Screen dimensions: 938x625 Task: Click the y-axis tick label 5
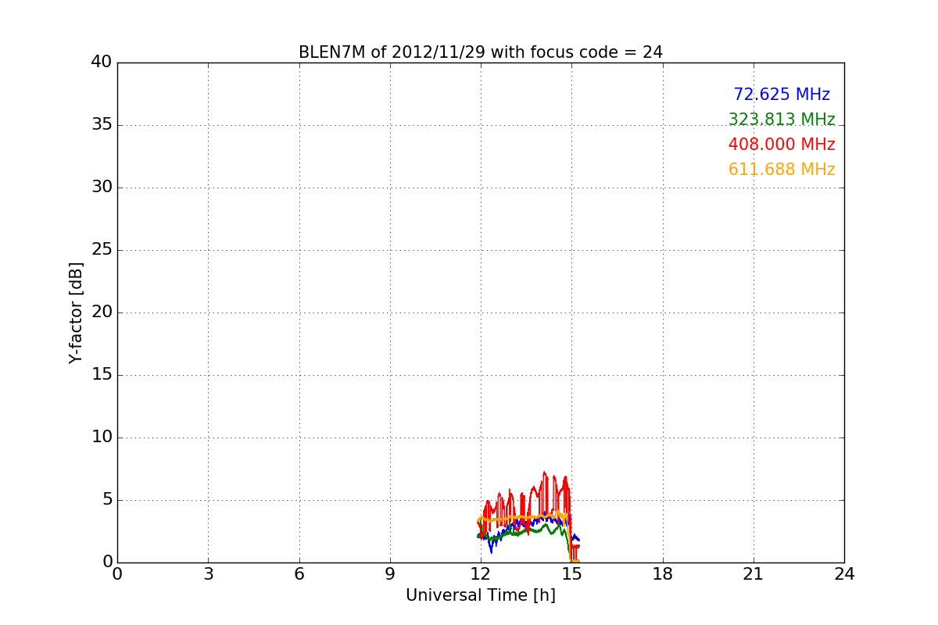(106, 500)
